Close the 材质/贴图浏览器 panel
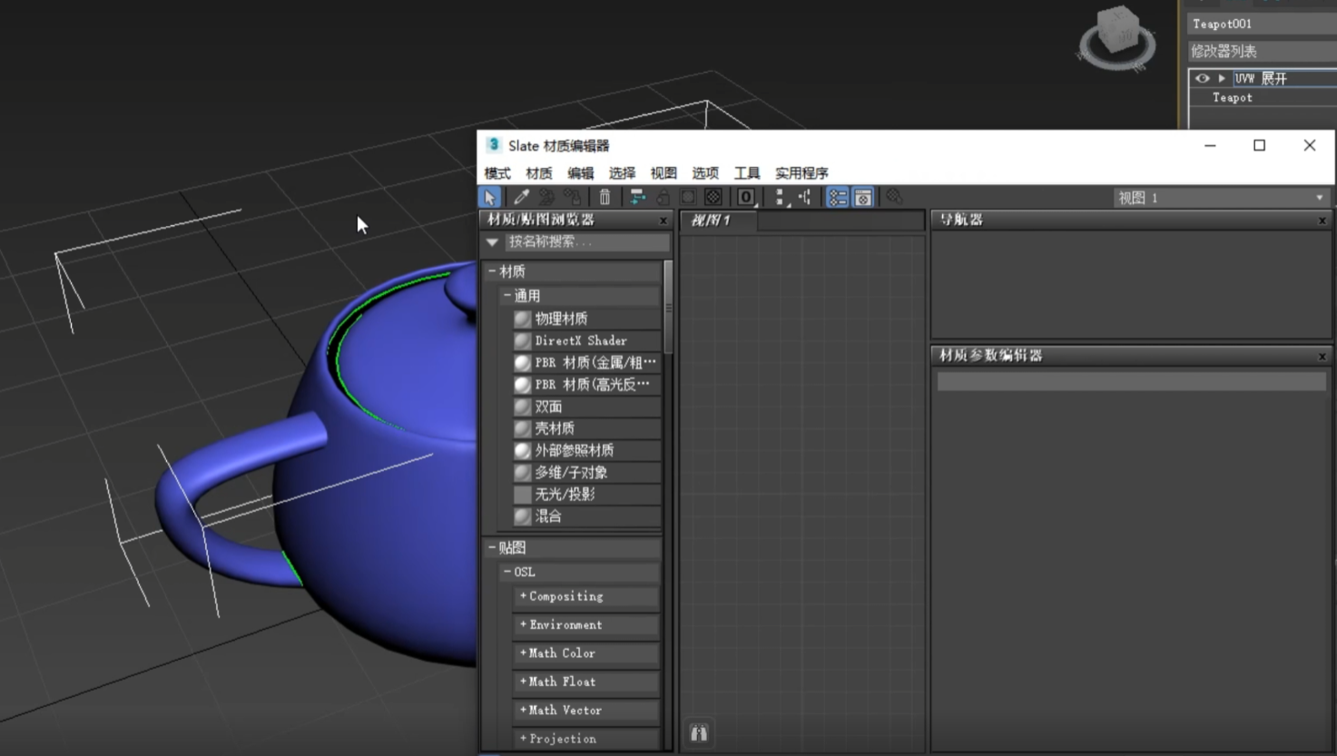 [664, 221]
